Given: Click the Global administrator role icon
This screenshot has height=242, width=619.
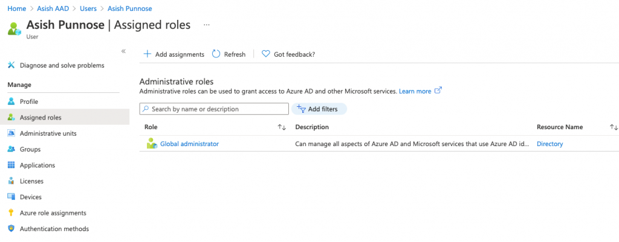Looking at the screenshot, I should pos(152,144).
